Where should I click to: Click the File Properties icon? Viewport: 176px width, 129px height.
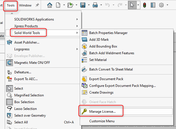tap(153, 5)
